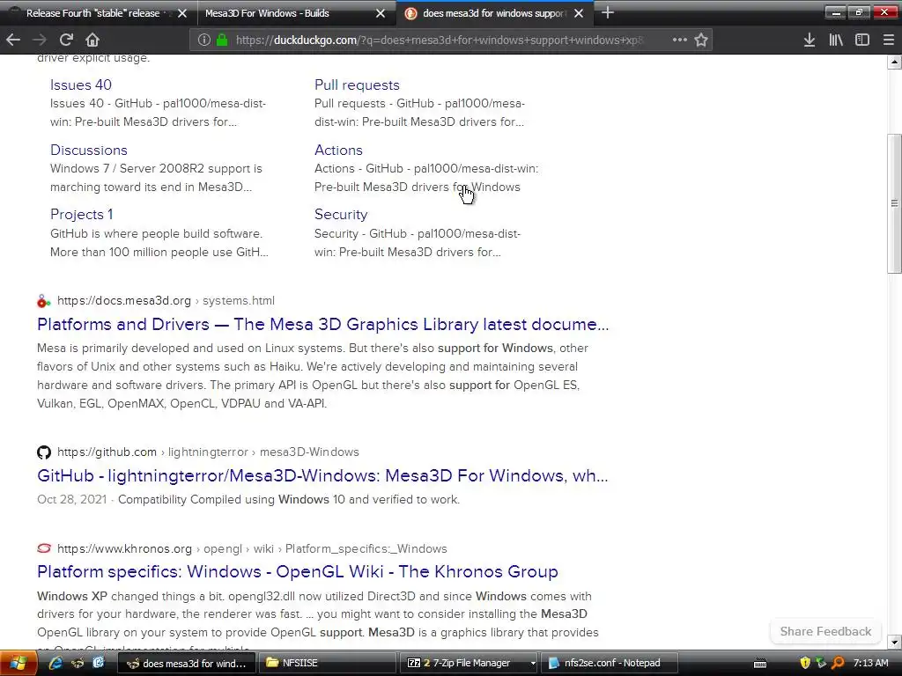The image size is (902, 676).
Task: Click the github.com lightningterror result URL
Action: pos(208,452)
